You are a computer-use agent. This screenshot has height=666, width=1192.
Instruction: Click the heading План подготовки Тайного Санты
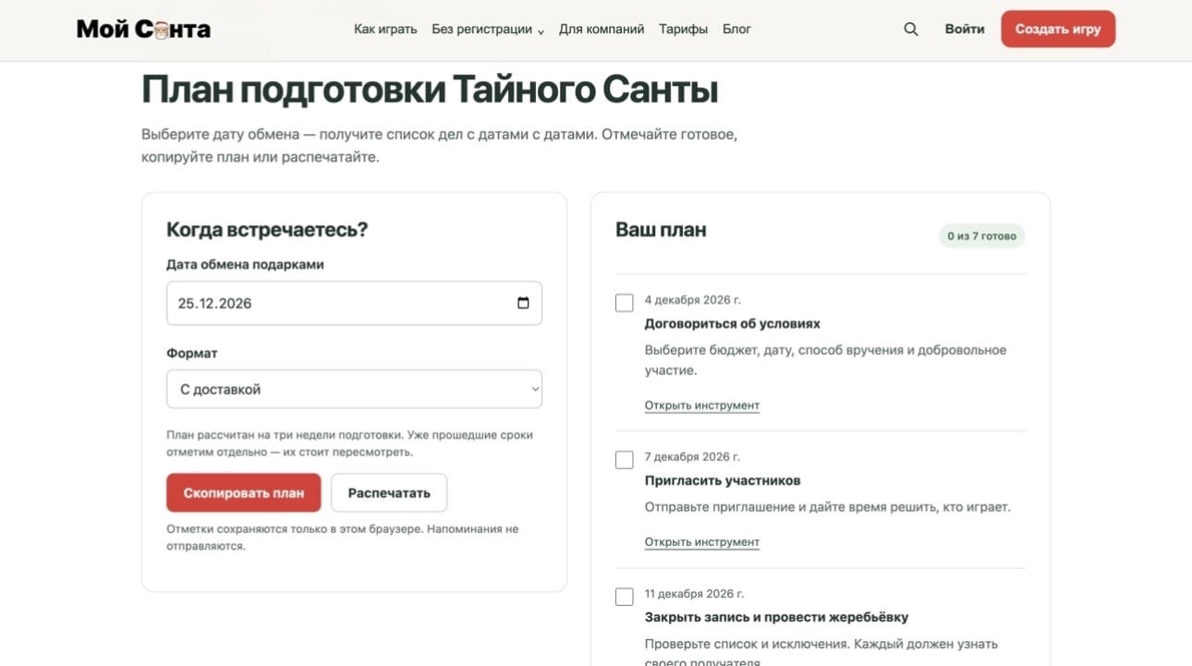(x=430, y=90)
